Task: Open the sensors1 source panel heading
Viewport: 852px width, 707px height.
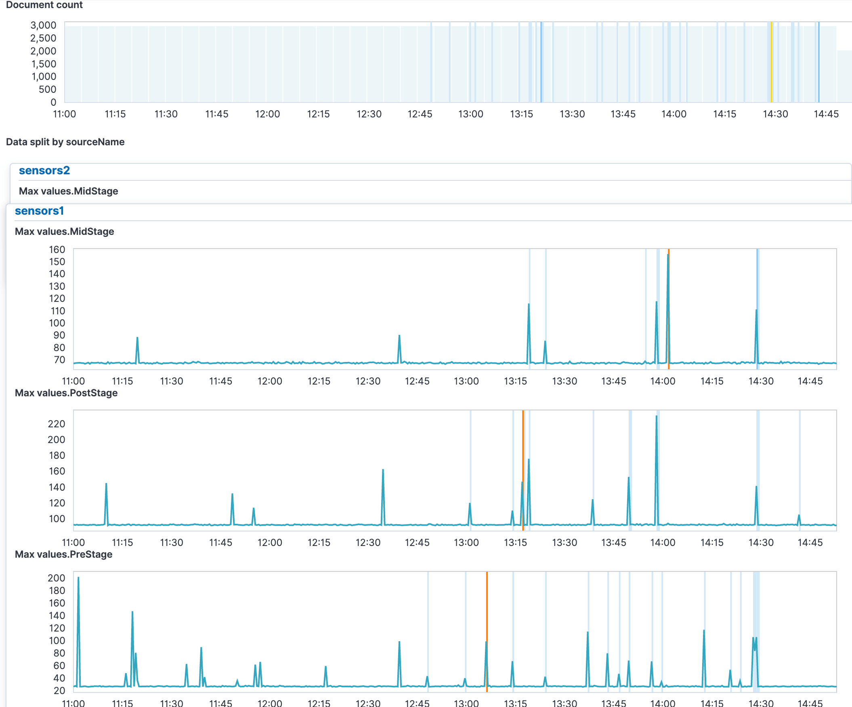Action: (x=39, y=211)
